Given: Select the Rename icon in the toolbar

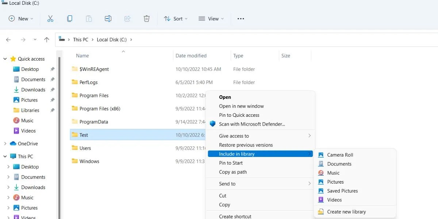Looking at the screenshot, I should pyautogui.click(x=108, y=18).
